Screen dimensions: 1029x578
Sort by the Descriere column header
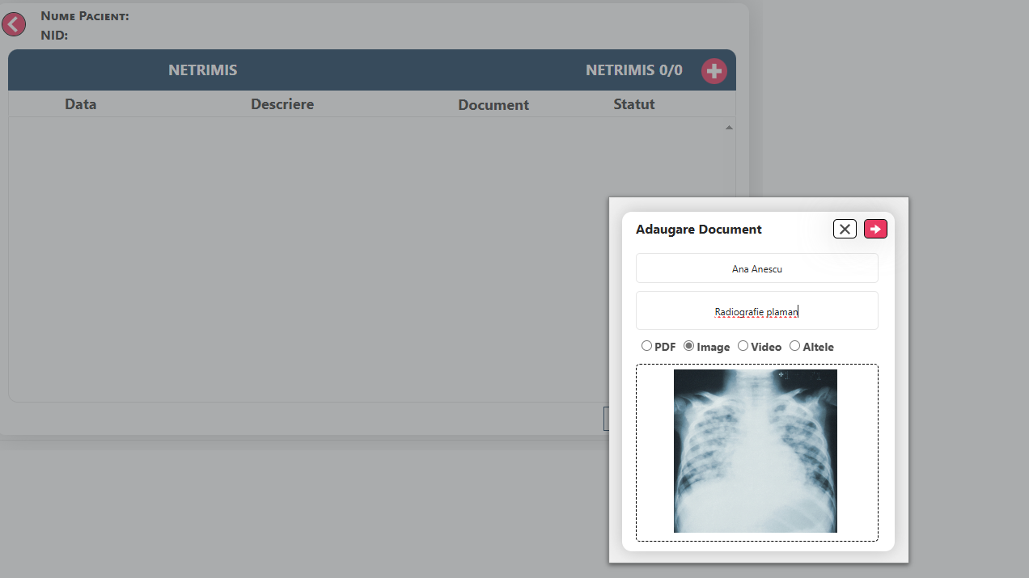tap(282, 104)
